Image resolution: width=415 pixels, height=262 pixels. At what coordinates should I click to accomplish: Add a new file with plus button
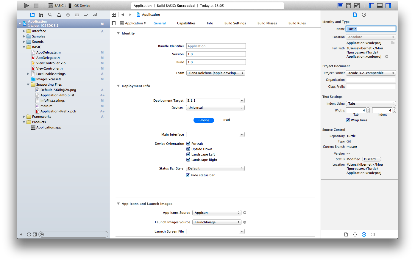tap(21, 234)
